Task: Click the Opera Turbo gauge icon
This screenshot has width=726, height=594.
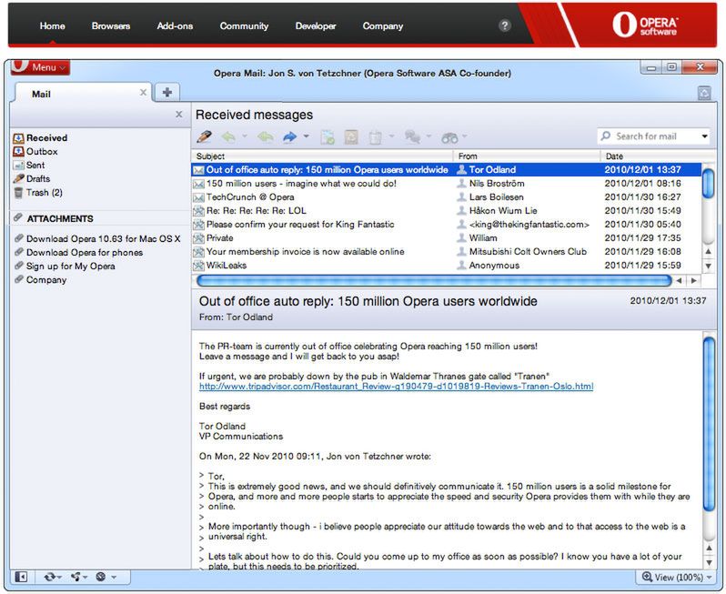Action: 101,577
